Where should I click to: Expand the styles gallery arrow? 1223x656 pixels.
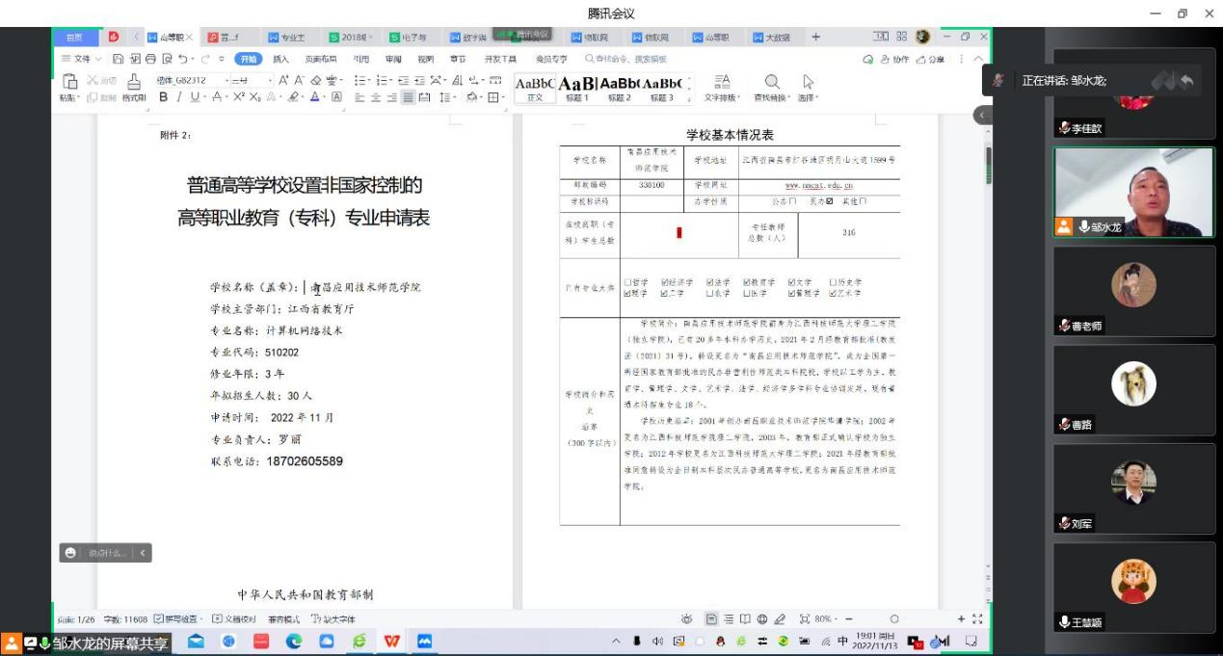[688, 97]
